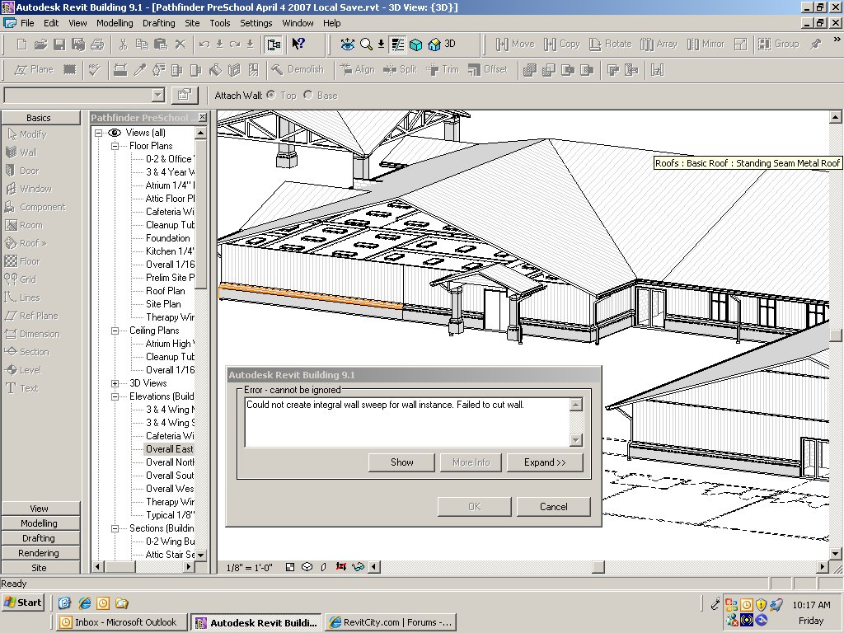The width and height of the screenshot is (844, 633).
Task: Toggle the Project Browser toolbar button
Action: 274,45
